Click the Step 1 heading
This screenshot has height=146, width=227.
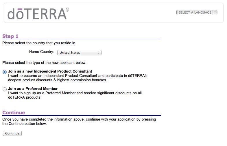[10, 36]
